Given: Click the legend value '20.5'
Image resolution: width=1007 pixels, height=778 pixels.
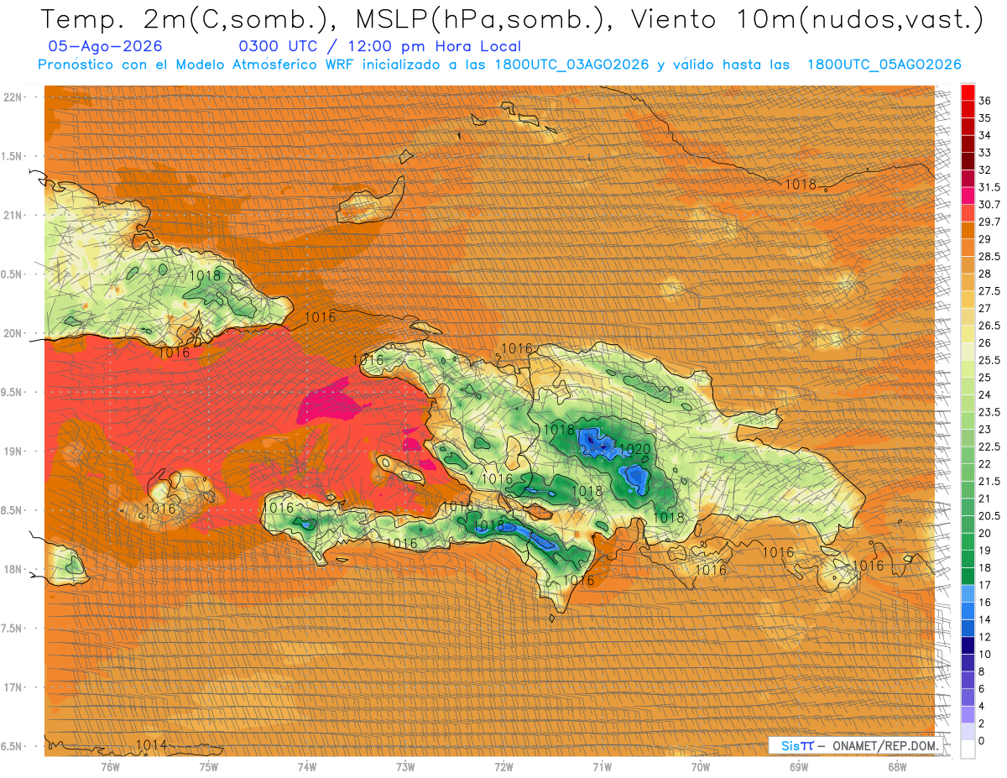Looking at the screenshot, I should (989, 515).
